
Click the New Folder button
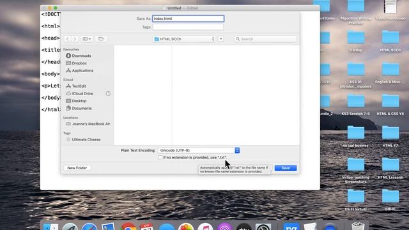pos(77,168)
